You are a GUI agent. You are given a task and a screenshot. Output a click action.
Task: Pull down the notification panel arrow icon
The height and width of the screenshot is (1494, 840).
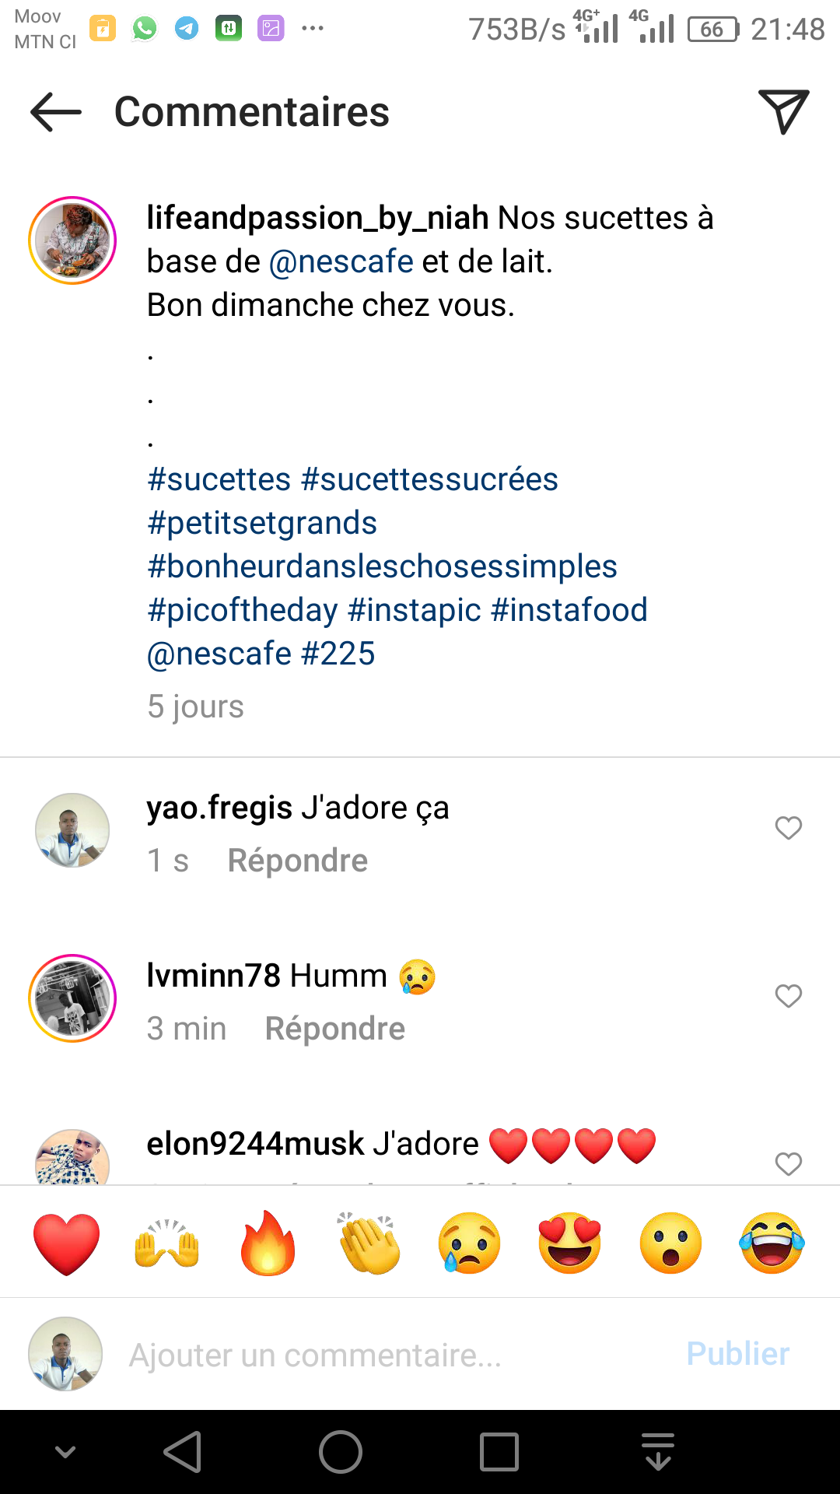(x=658, y=1452)
